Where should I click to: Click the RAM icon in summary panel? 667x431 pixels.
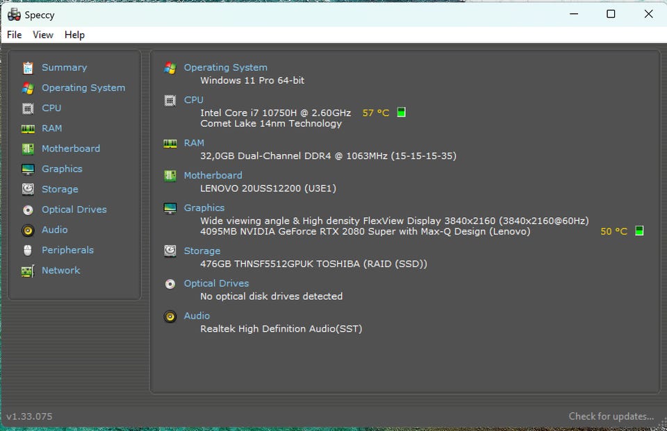point(170,144)
